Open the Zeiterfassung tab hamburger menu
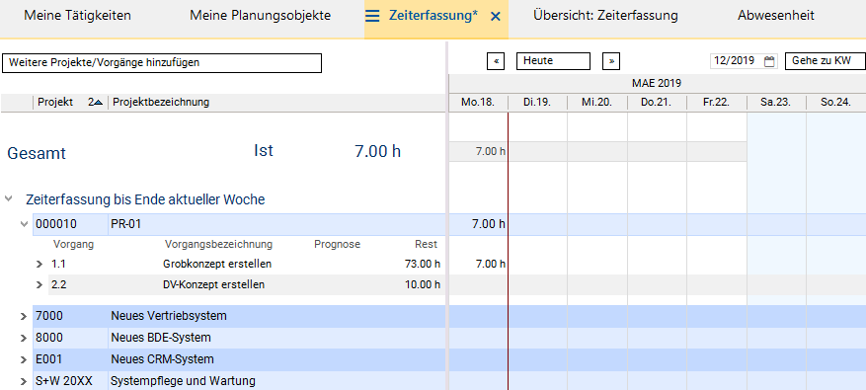This screenshot has width=866, height=390. pyautogui.click(x=373, y=16)
